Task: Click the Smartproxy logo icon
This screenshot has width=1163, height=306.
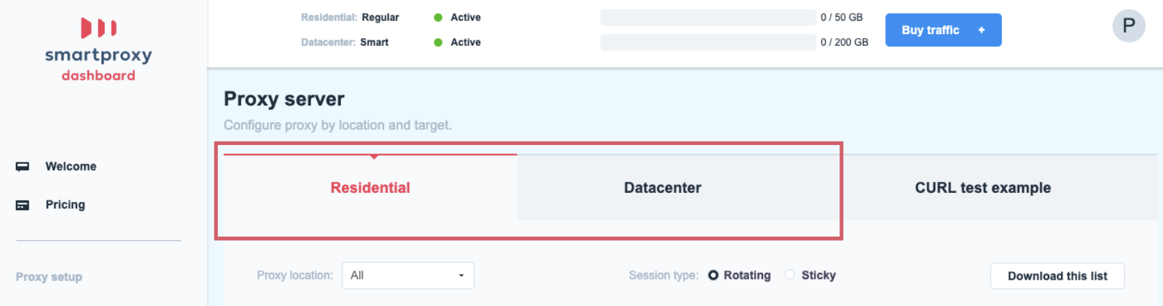Action: coord(99,28)
